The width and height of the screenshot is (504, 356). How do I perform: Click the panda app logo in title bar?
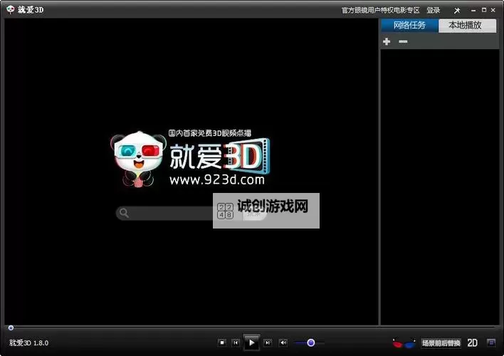[x=10, y=9]
